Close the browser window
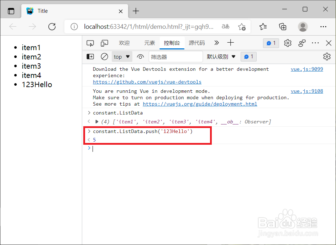Image resolution: width=336 pixels, height=245 pixels. click(325, 9)
